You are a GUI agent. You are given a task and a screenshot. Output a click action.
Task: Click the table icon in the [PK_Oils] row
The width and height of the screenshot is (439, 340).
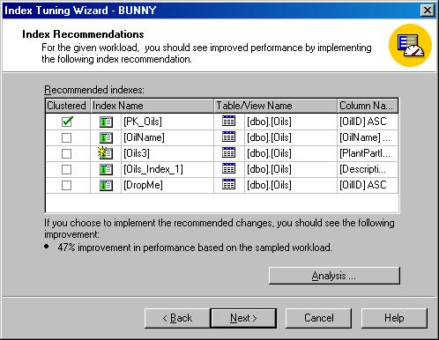[228, 121]
